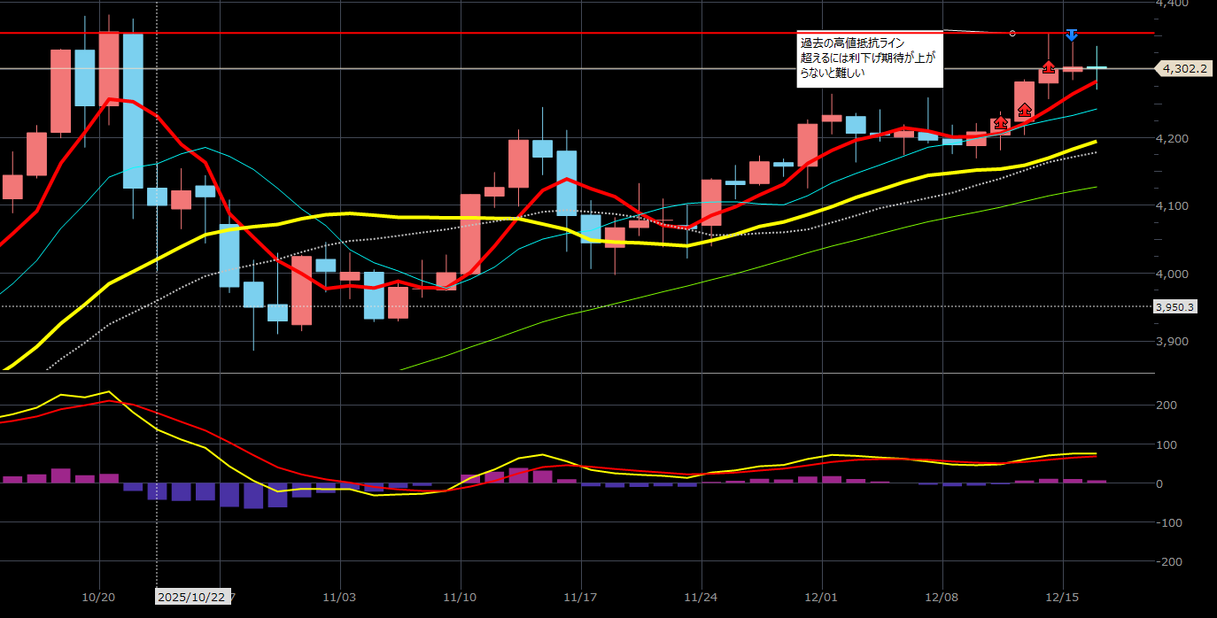Select the earliest red up-arrow buy marker
Viewport: 1217px width, 618px height.
[x=1000, y=122]
